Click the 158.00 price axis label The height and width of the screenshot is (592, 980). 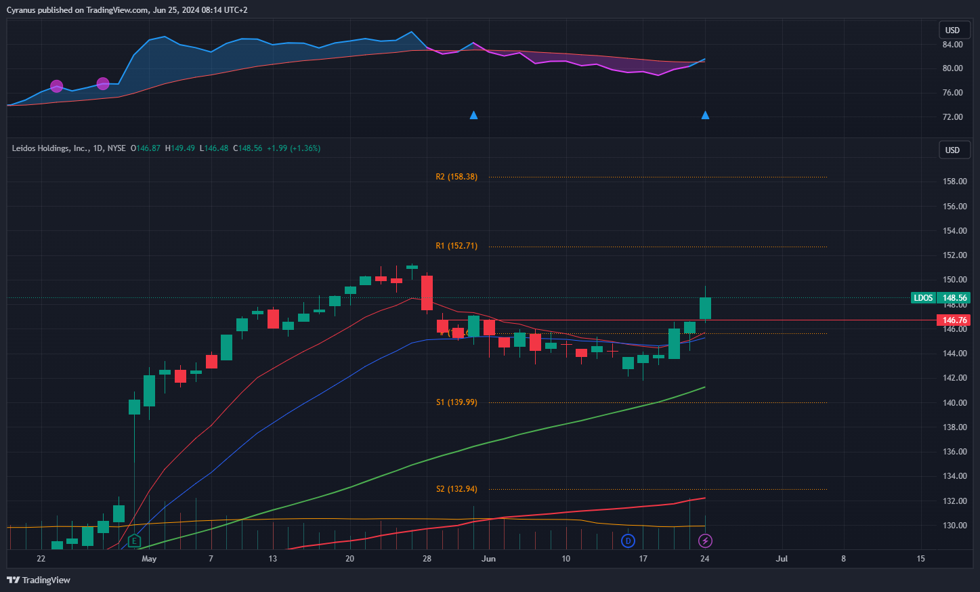pyautogui.click(x=955, y=182)
